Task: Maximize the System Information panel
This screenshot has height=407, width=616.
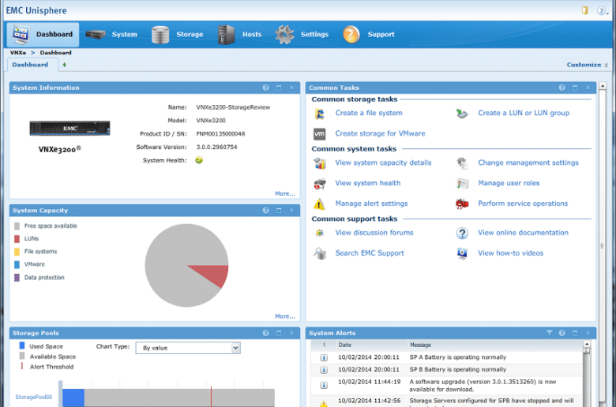Action: [x=279, y=88]
